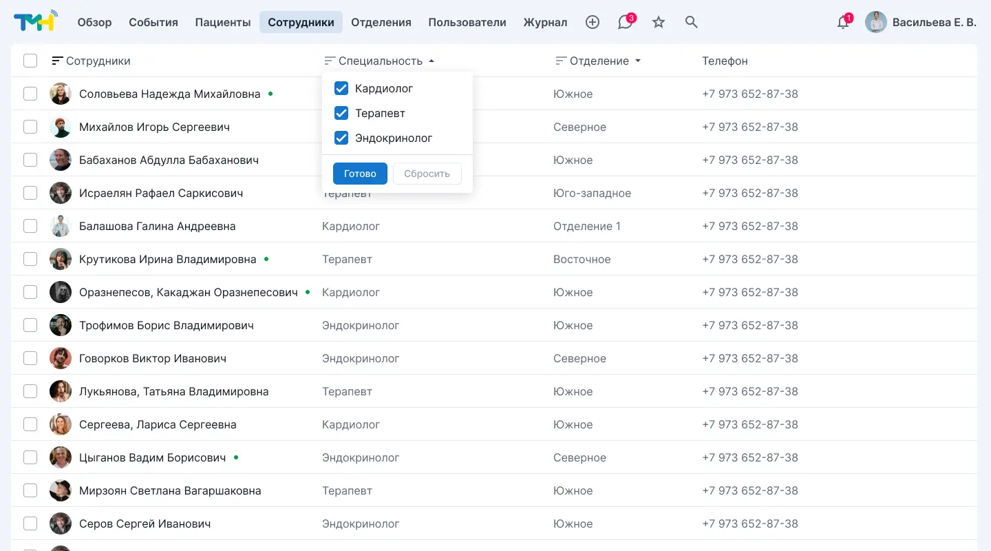Image resolution: width=991 pixels, height=551 pixels.
Task: Click avatar of Оразнепесов Какаджан
Action: (61, 292)
